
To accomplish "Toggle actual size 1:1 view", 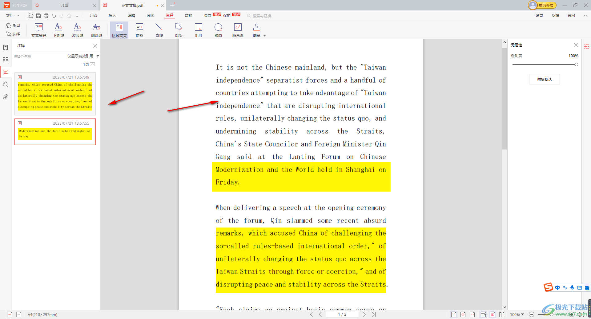I will [454, 314].
